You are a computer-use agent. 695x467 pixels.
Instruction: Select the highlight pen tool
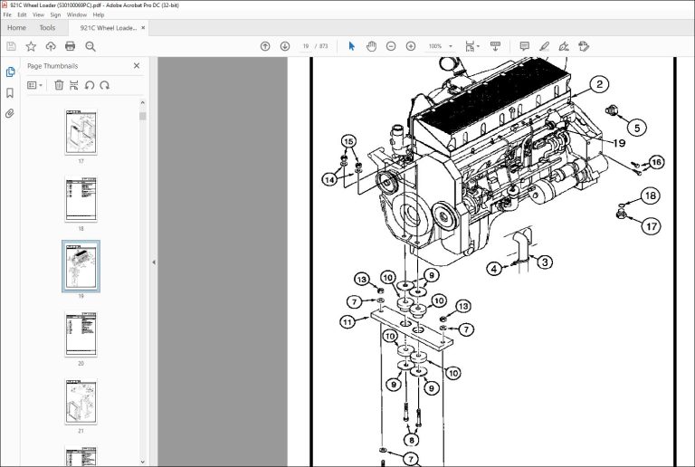[544, 46]
